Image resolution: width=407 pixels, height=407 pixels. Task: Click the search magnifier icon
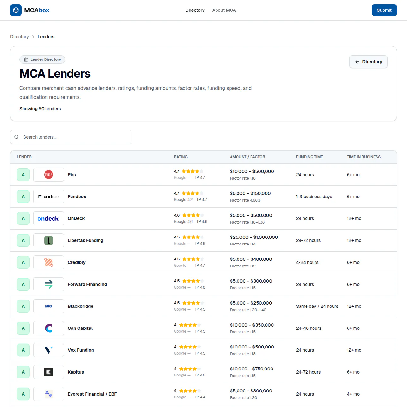click(17, 137)
